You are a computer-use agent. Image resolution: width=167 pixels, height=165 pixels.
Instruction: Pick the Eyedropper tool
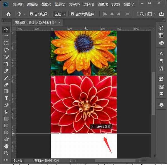pos(6,71)
